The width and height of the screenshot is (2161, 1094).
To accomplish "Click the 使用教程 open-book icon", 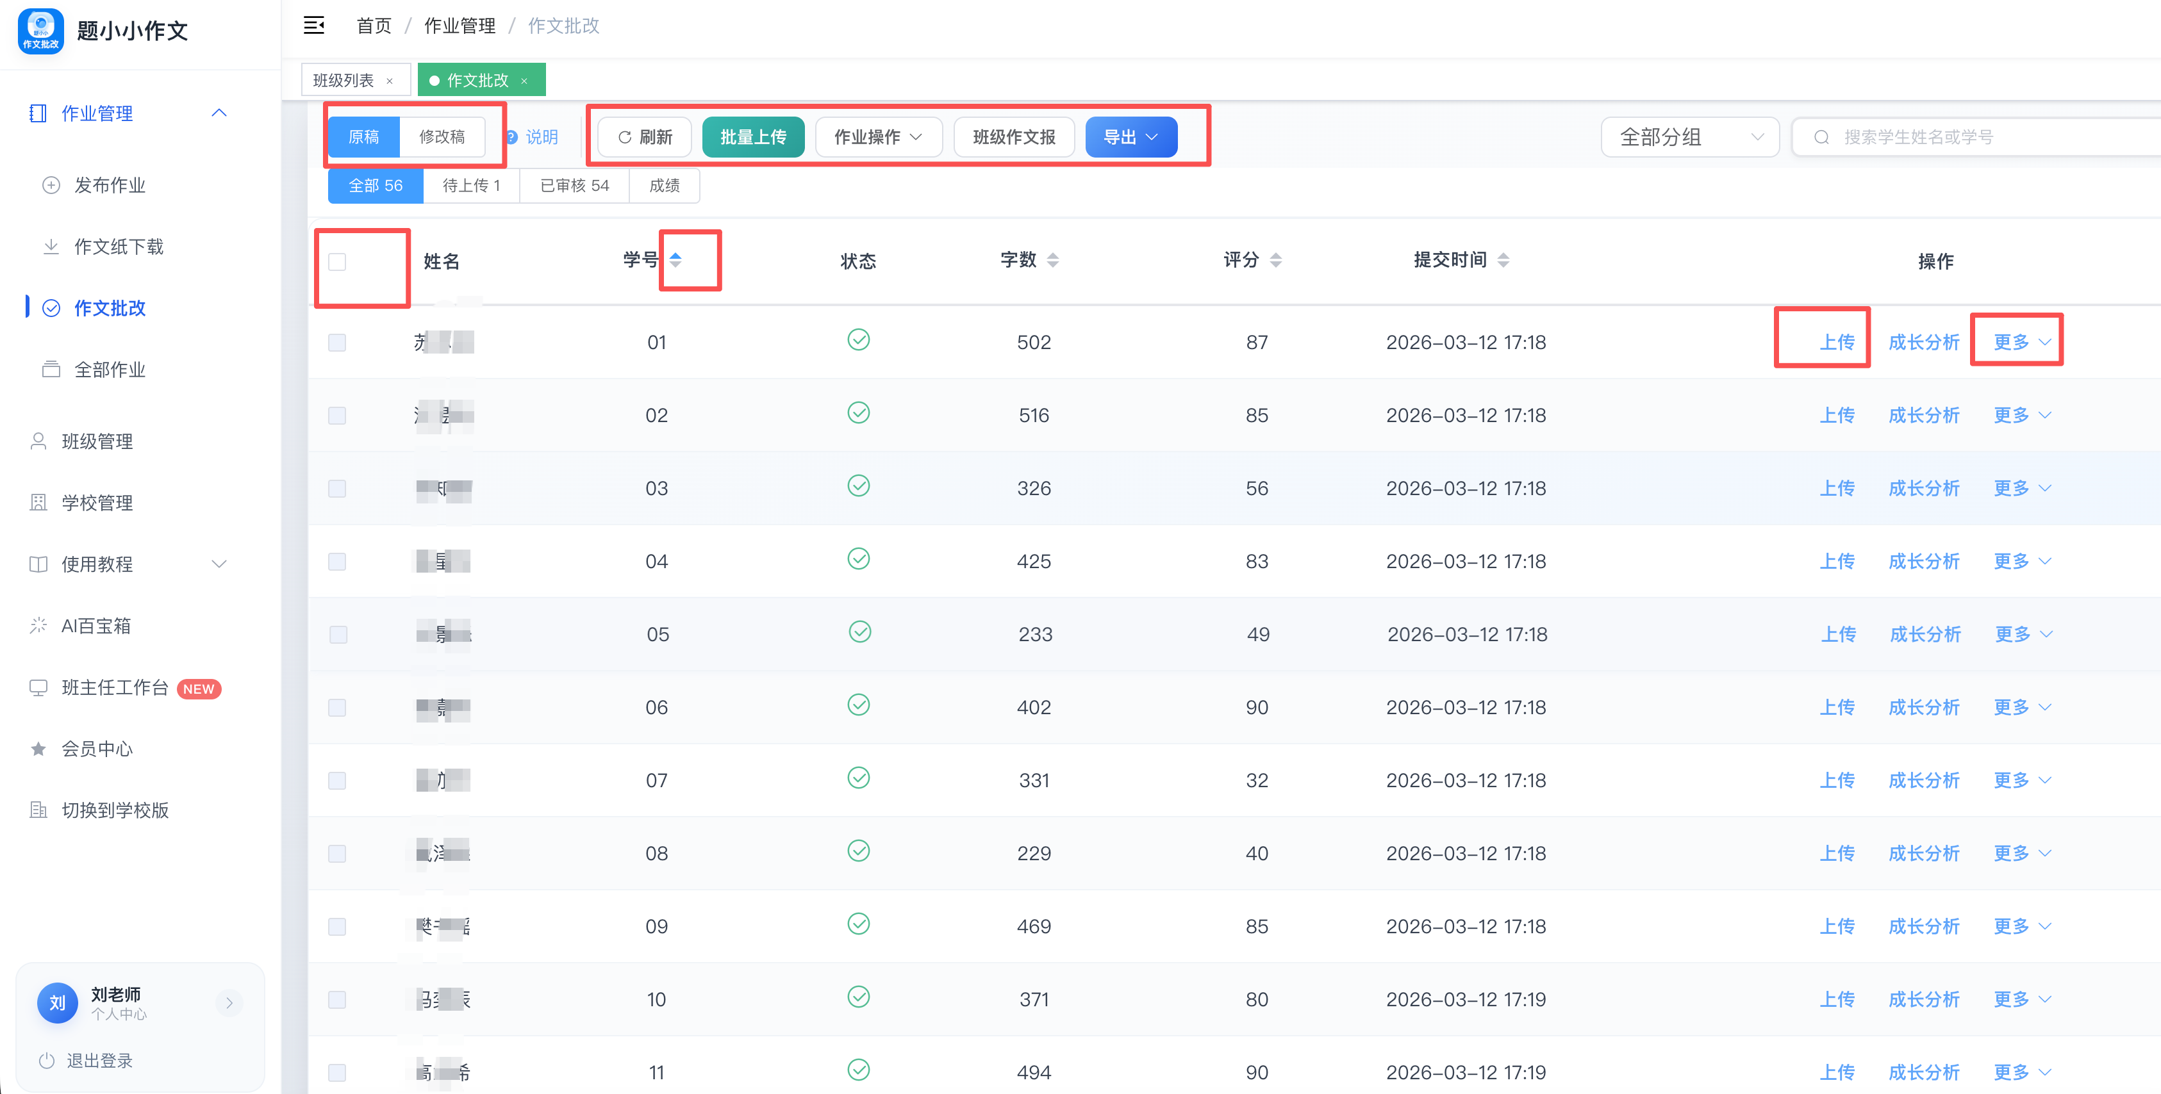I will 38,564.
